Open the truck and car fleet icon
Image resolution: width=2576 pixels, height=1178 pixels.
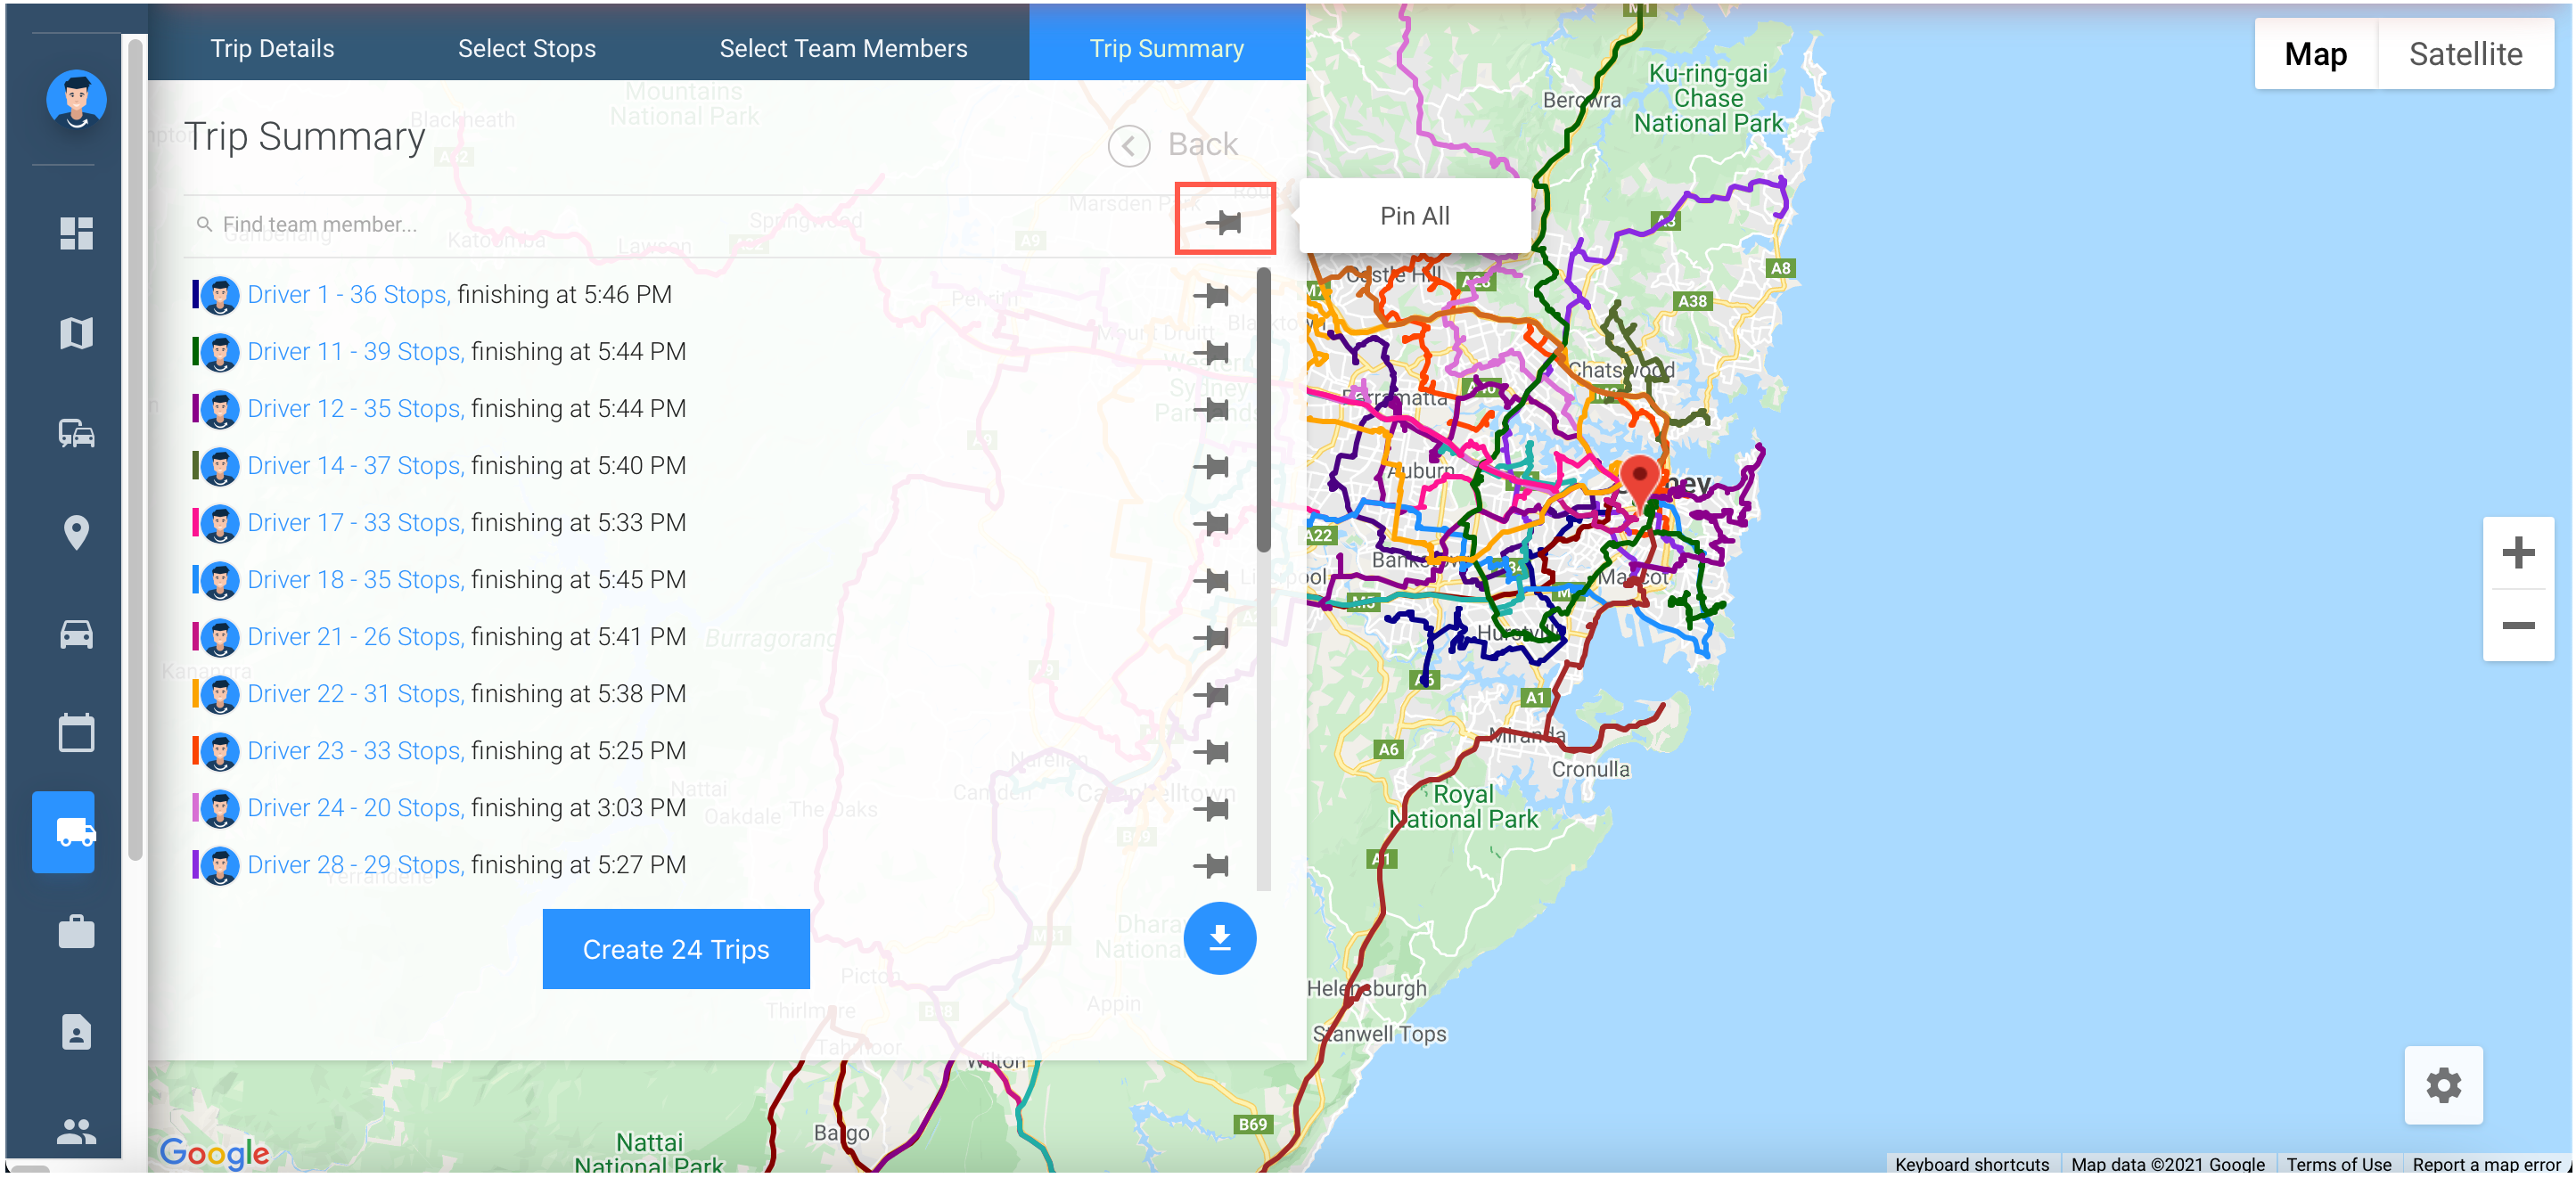(x=76, y=433)
